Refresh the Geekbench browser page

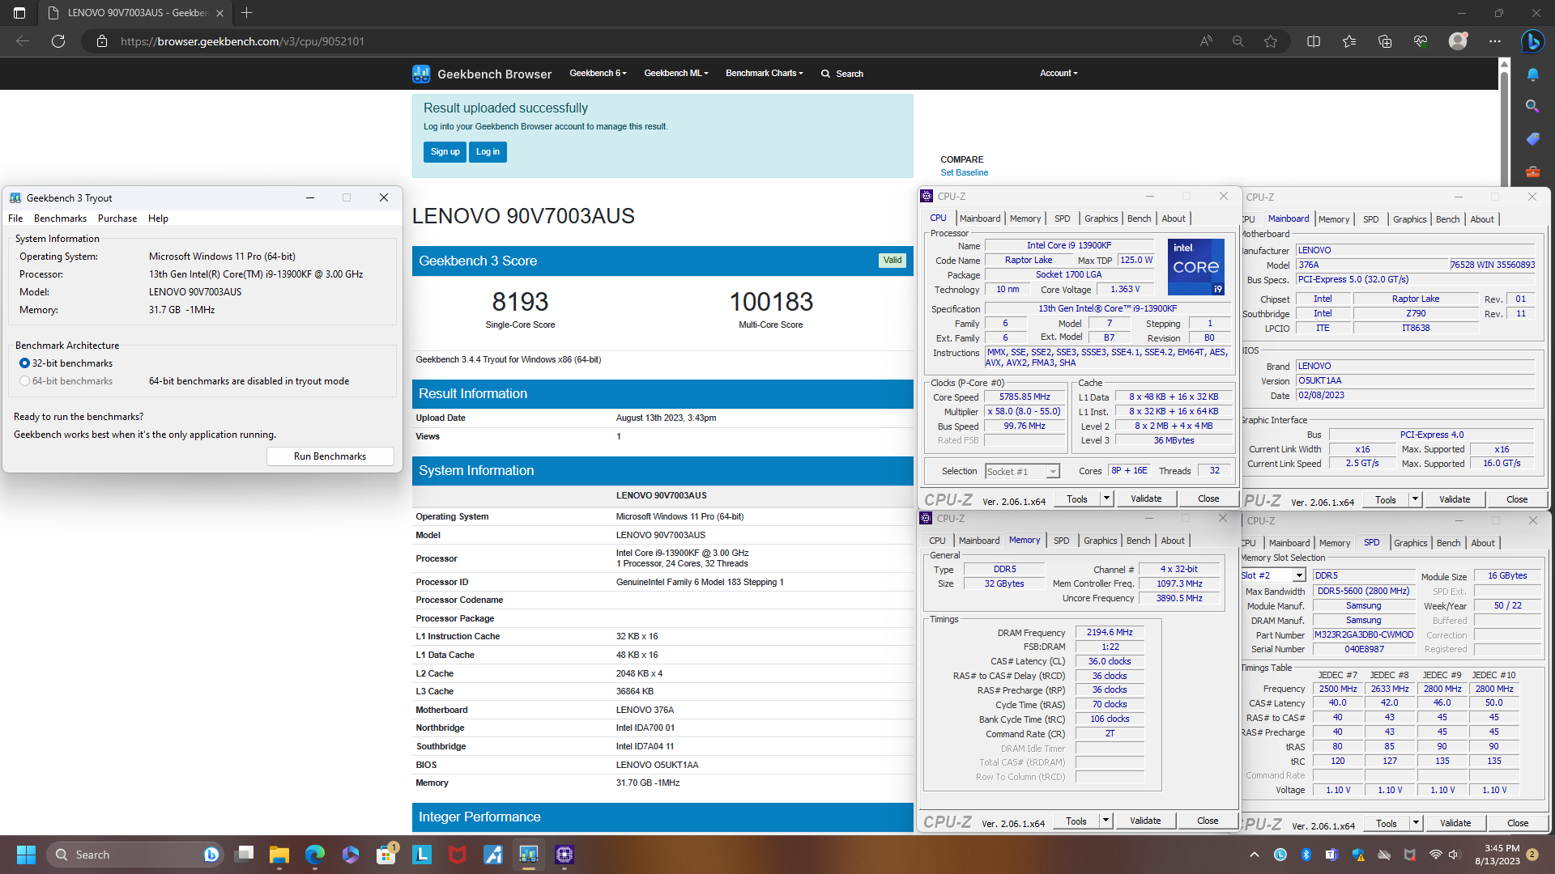tap(58, 41)
